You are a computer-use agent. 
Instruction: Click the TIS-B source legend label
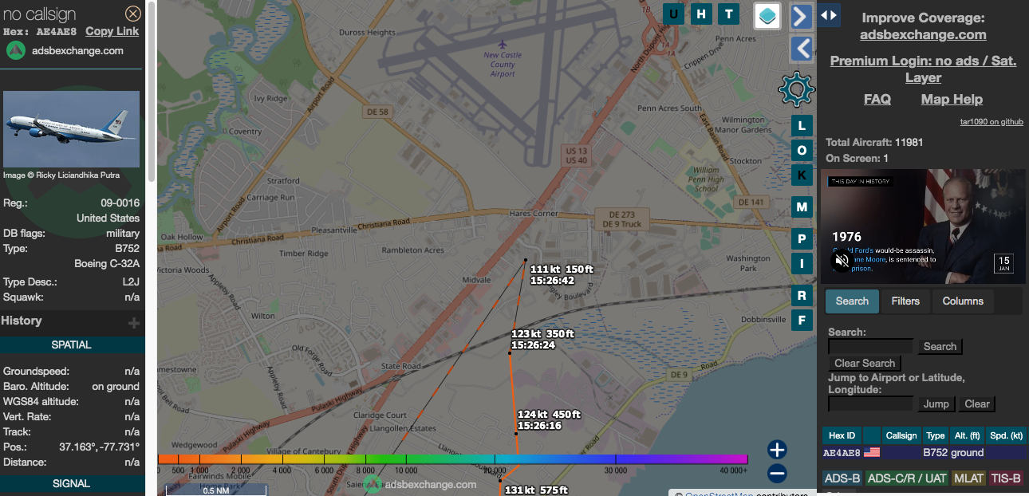pyautogui.click(x=1006, y=478)
